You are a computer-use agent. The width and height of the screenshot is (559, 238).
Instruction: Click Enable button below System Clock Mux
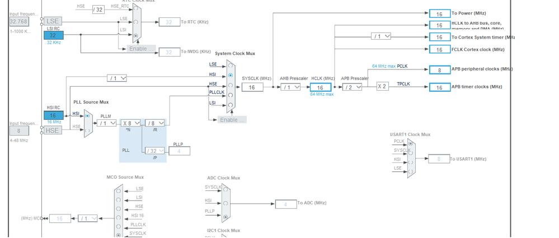click(232, 120)
